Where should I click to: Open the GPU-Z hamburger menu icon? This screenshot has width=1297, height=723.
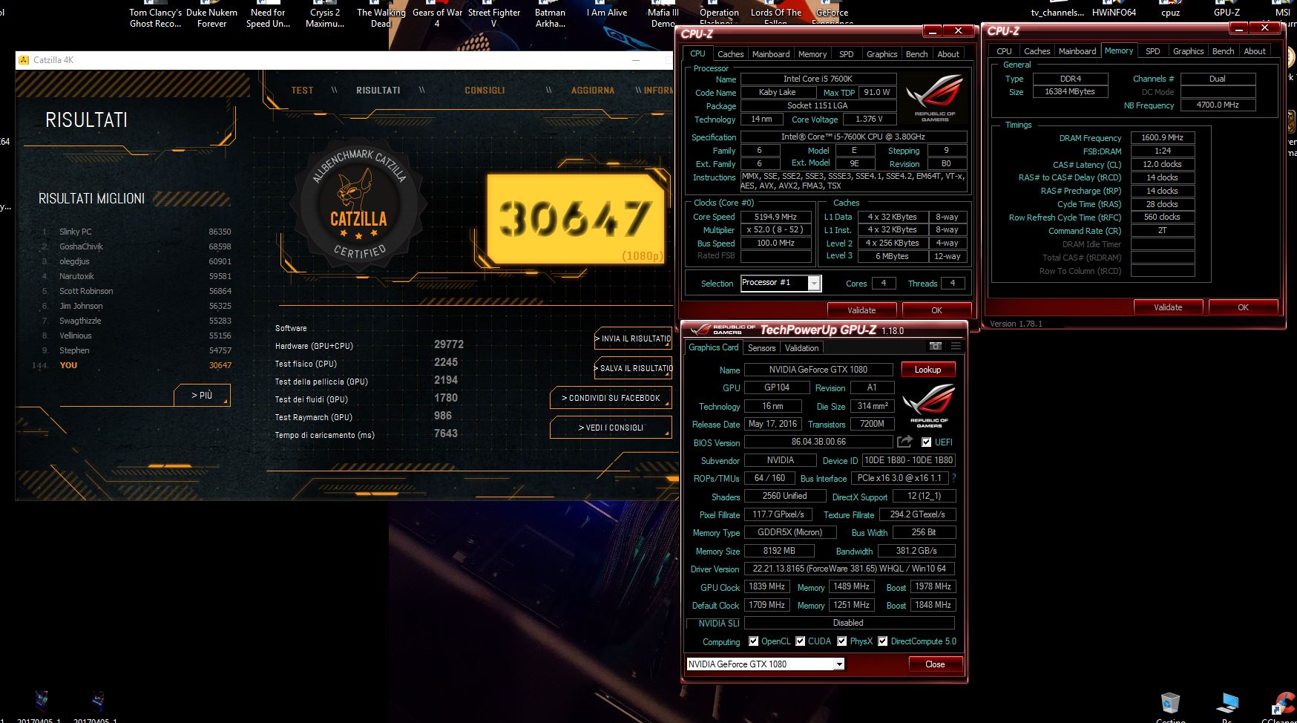(x=956, y=346)
